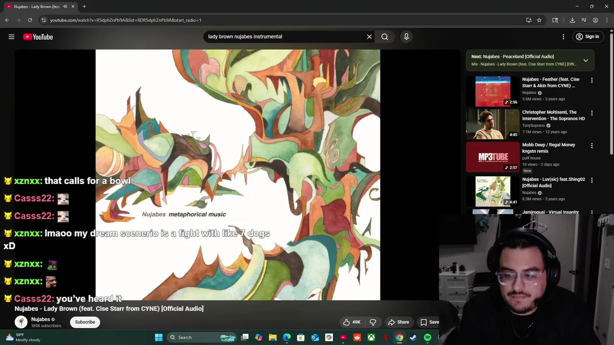This screenshot has height=345, width=614.
Task: Save video to a playlist
Action: (x=429, y=322)
